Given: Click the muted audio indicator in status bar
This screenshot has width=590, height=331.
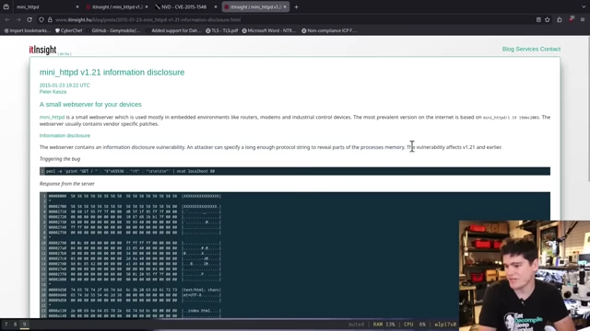Looking at the screenshot, I should coord(356,325).
